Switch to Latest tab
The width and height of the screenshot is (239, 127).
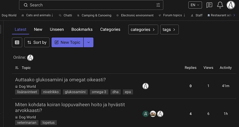click(20, 29)
